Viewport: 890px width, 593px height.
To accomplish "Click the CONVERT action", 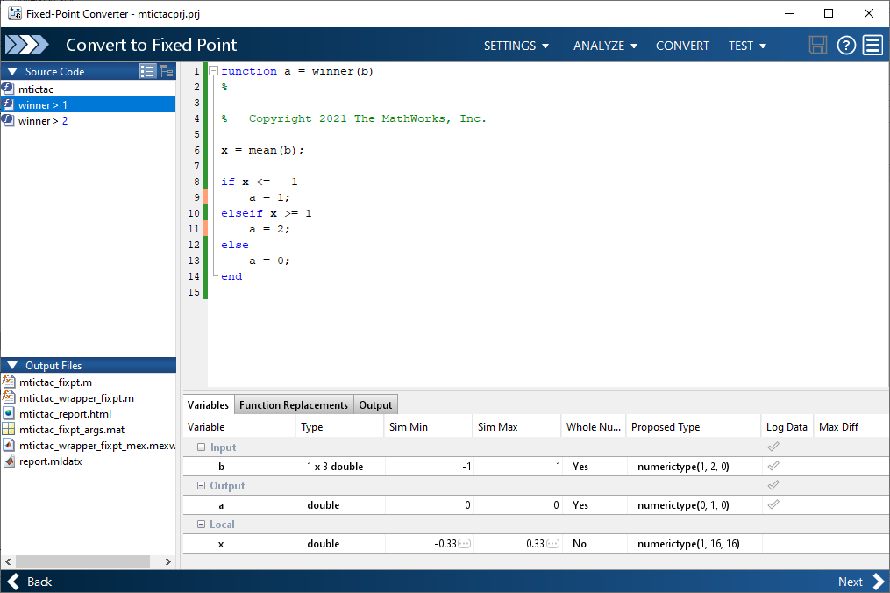I will point(682,45).
